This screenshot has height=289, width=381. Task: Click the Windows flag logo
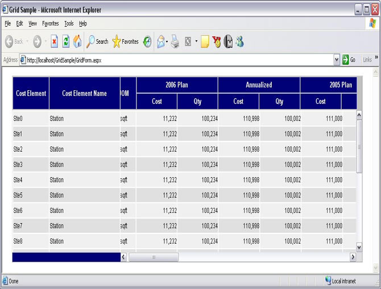[x=372, y=23]
